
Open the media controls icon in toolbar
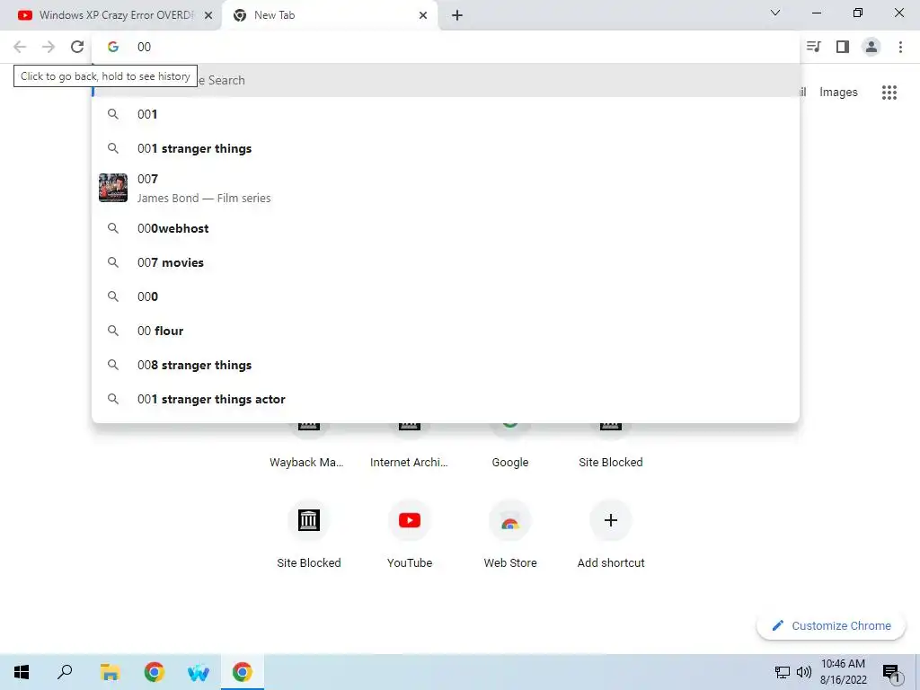pyautogui.click(x=814, y=47)
